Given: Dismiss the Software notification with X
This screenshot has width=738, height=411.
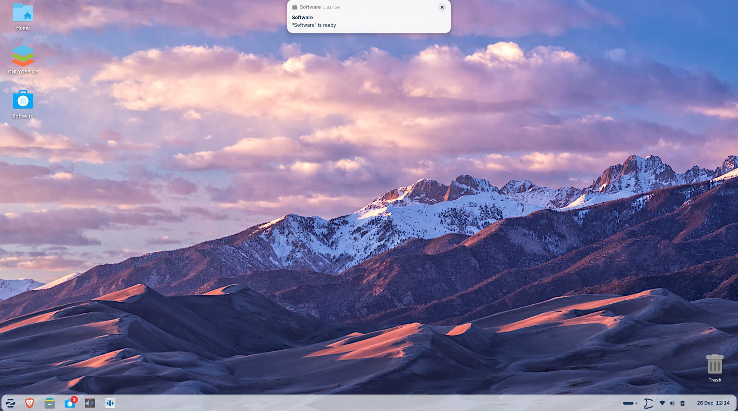Looking at the screenshot, I should point(442,7).
